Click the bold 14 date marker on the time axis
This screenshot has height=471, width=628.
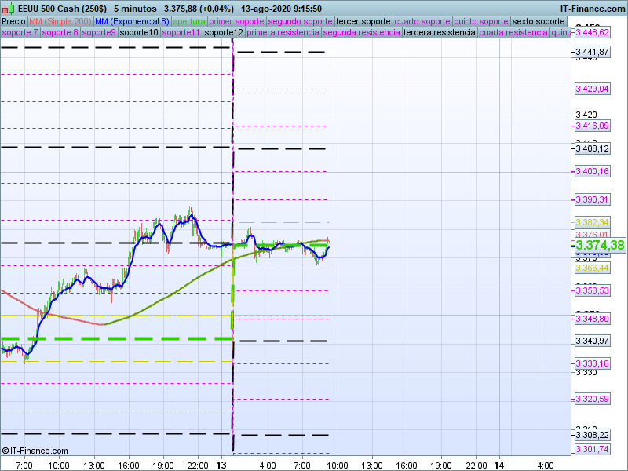(x=498, y=466)
